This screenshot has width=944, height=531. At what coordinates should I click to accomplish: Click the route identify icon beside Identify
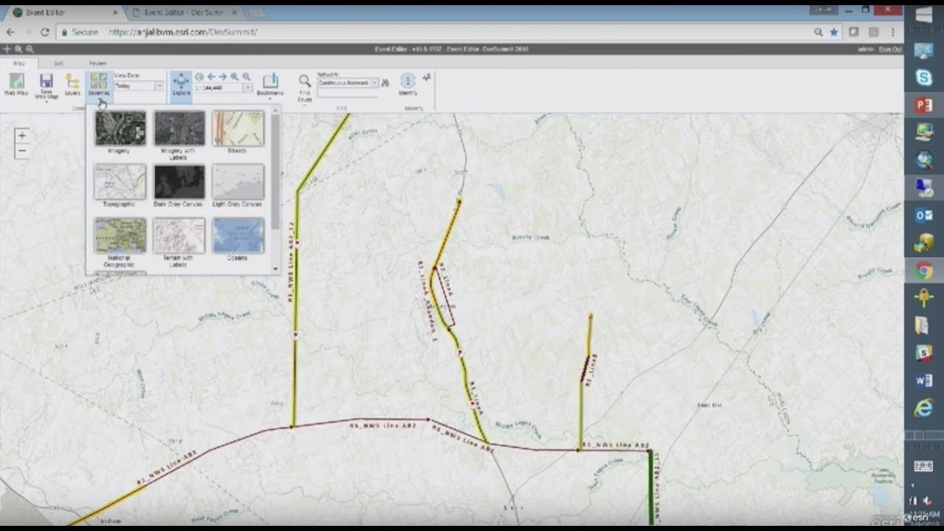coord(426,77)
